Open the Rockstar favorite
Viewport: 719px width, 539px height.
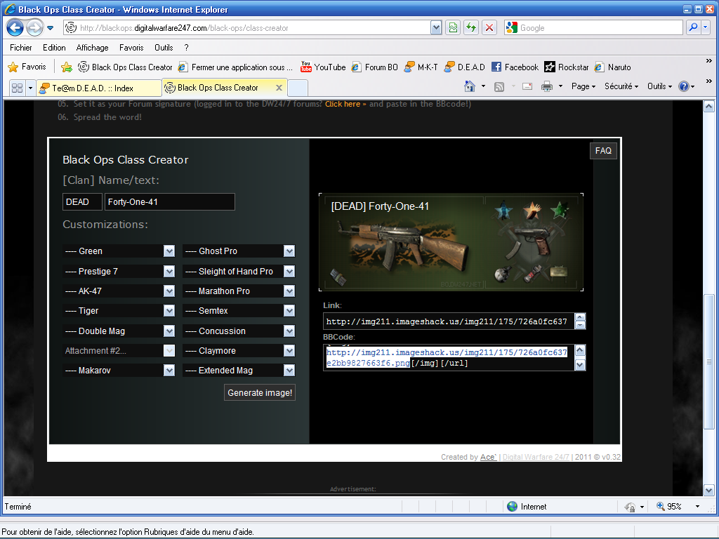tap(567, 67)
